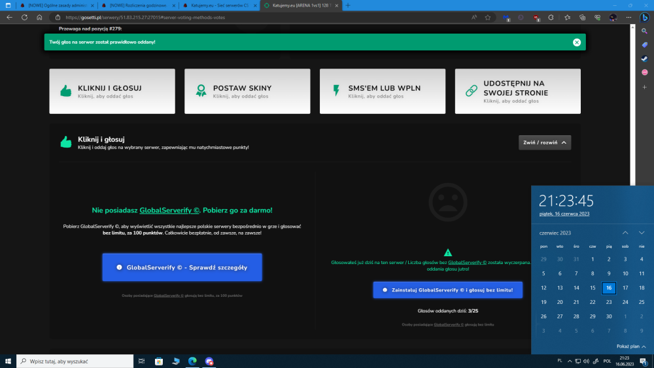Open the Steam icon in sidebar
Image resolution: width=654 pixels, height=368 pixels.
644,59
